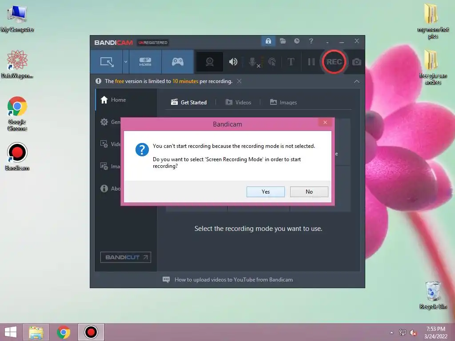Viewport: 455px width, 341px height.
Task: Click the lock icon in title bar
Action: tap(268, 41)
